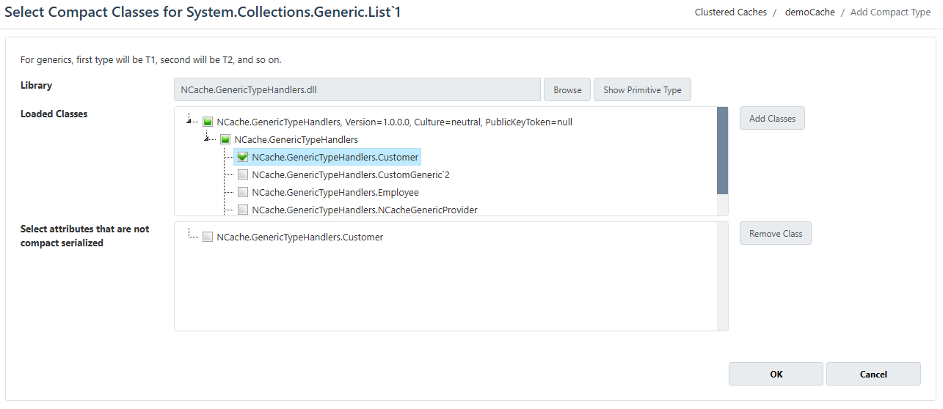Screen dimensions: 943x409
Task: Check the Employee class checkbox
Action: (243, 192)
